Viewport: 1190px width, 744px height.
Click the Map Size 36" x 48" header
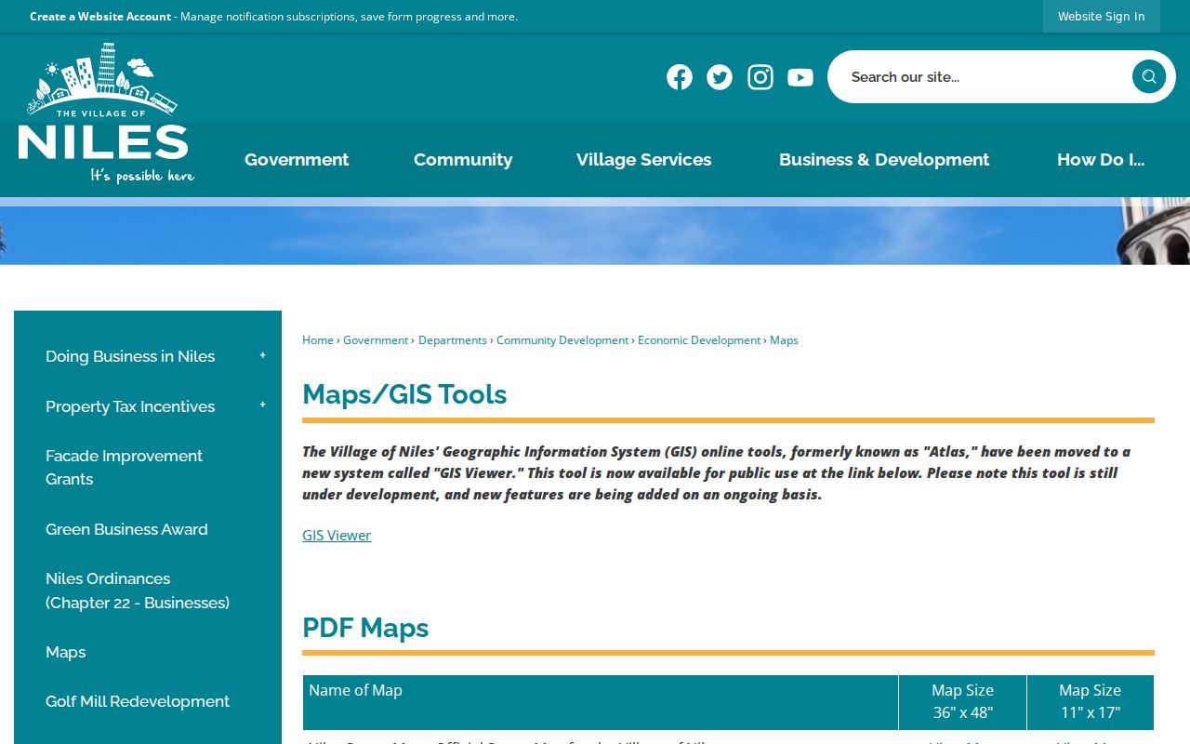click(962, 702)
